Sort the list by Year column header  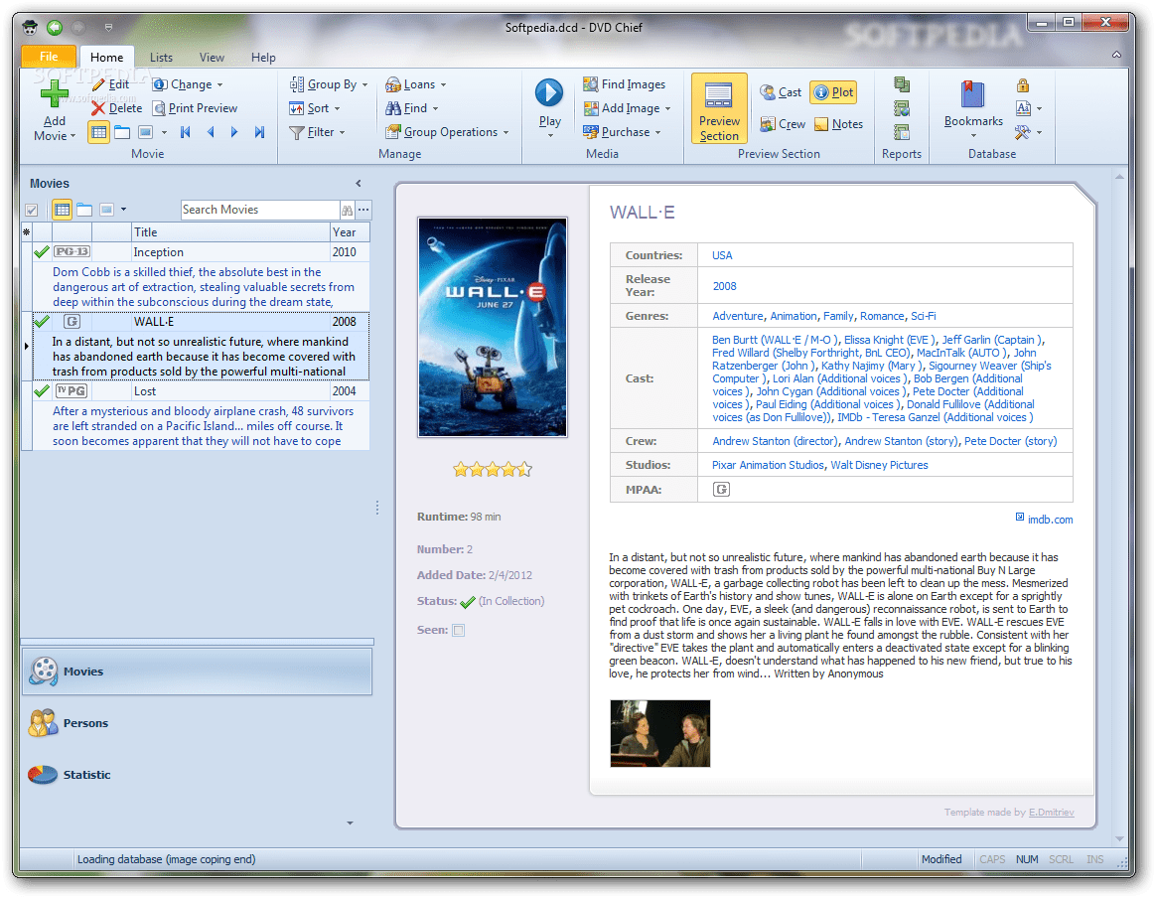tap(349, 232)
